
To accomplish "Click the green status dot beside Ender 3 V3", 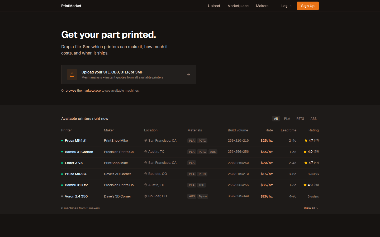I will [62, 163].
